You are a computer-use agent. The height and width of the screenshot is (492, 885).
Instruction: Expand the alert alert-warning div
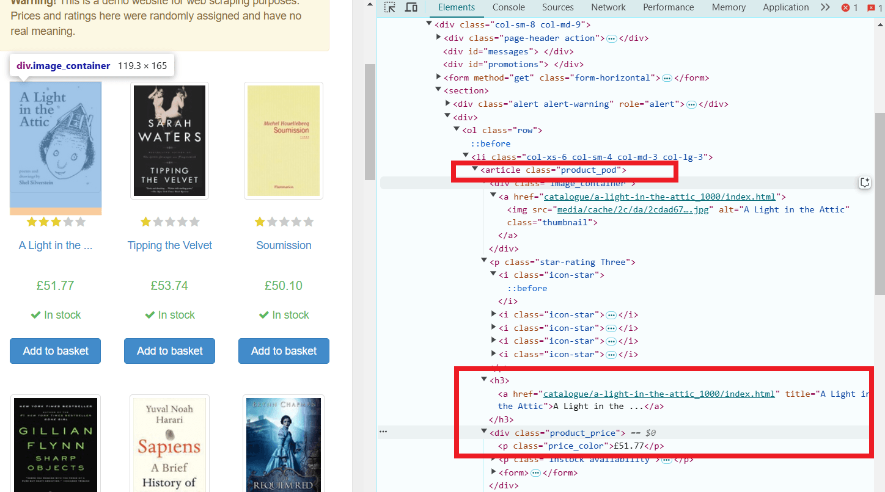pyautogui.click(x=448, y=104)
